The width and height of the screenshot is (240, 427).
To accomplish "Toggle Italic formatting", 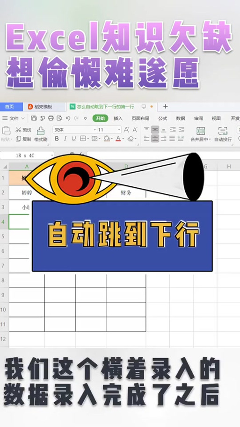I will coord(65,139).
